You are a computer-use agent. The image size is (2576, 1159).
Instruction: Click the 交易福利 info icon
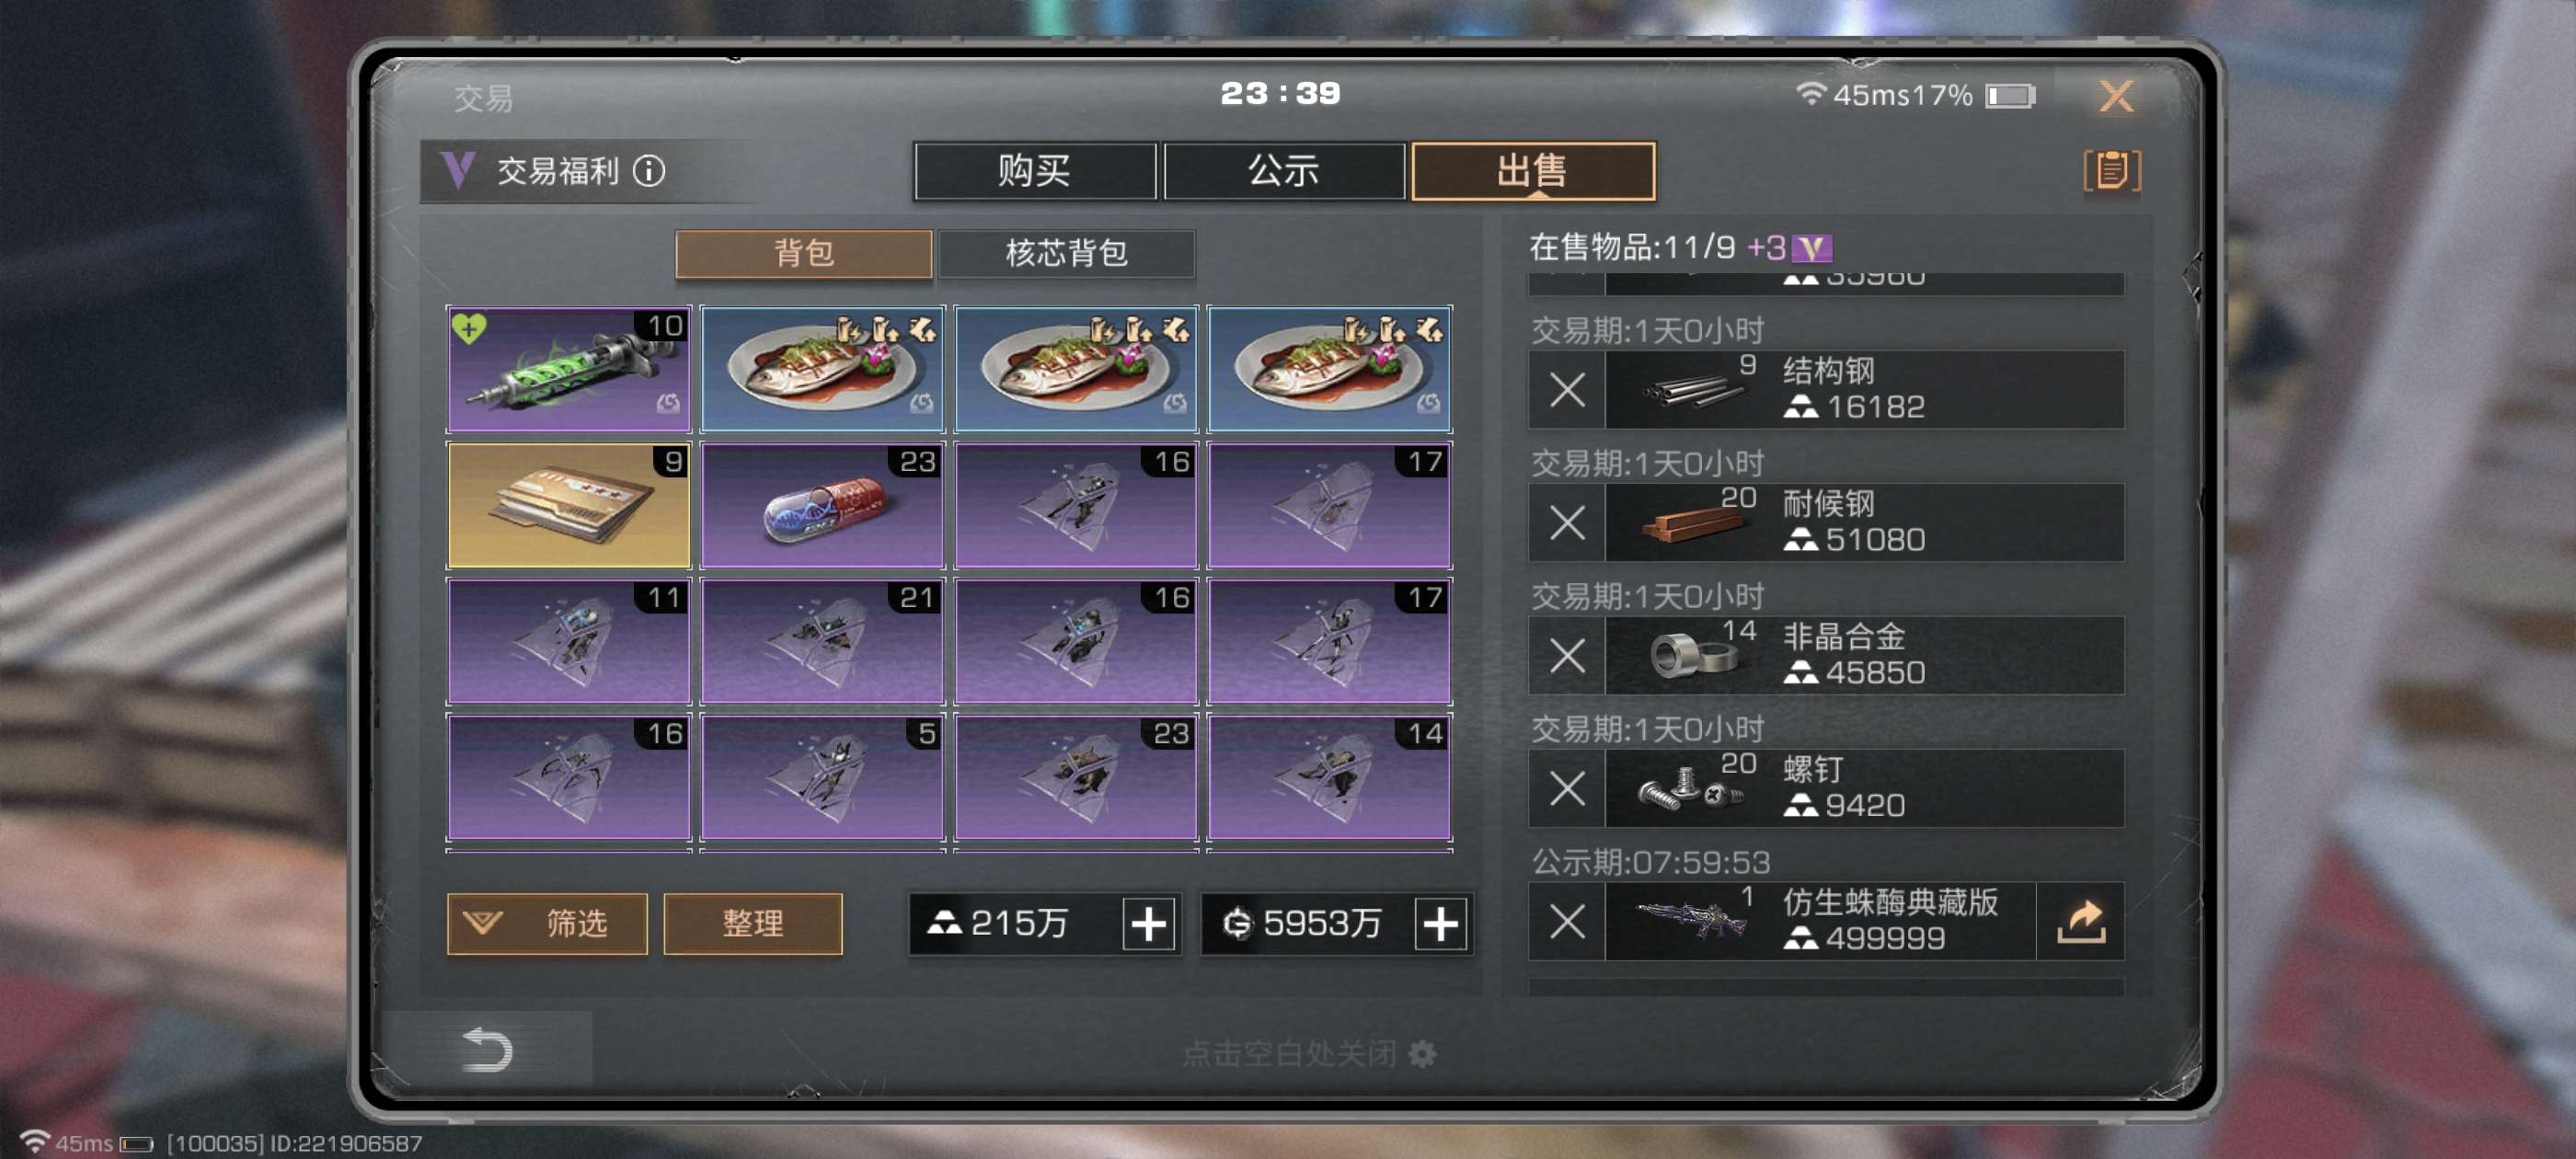click(649, 171)
